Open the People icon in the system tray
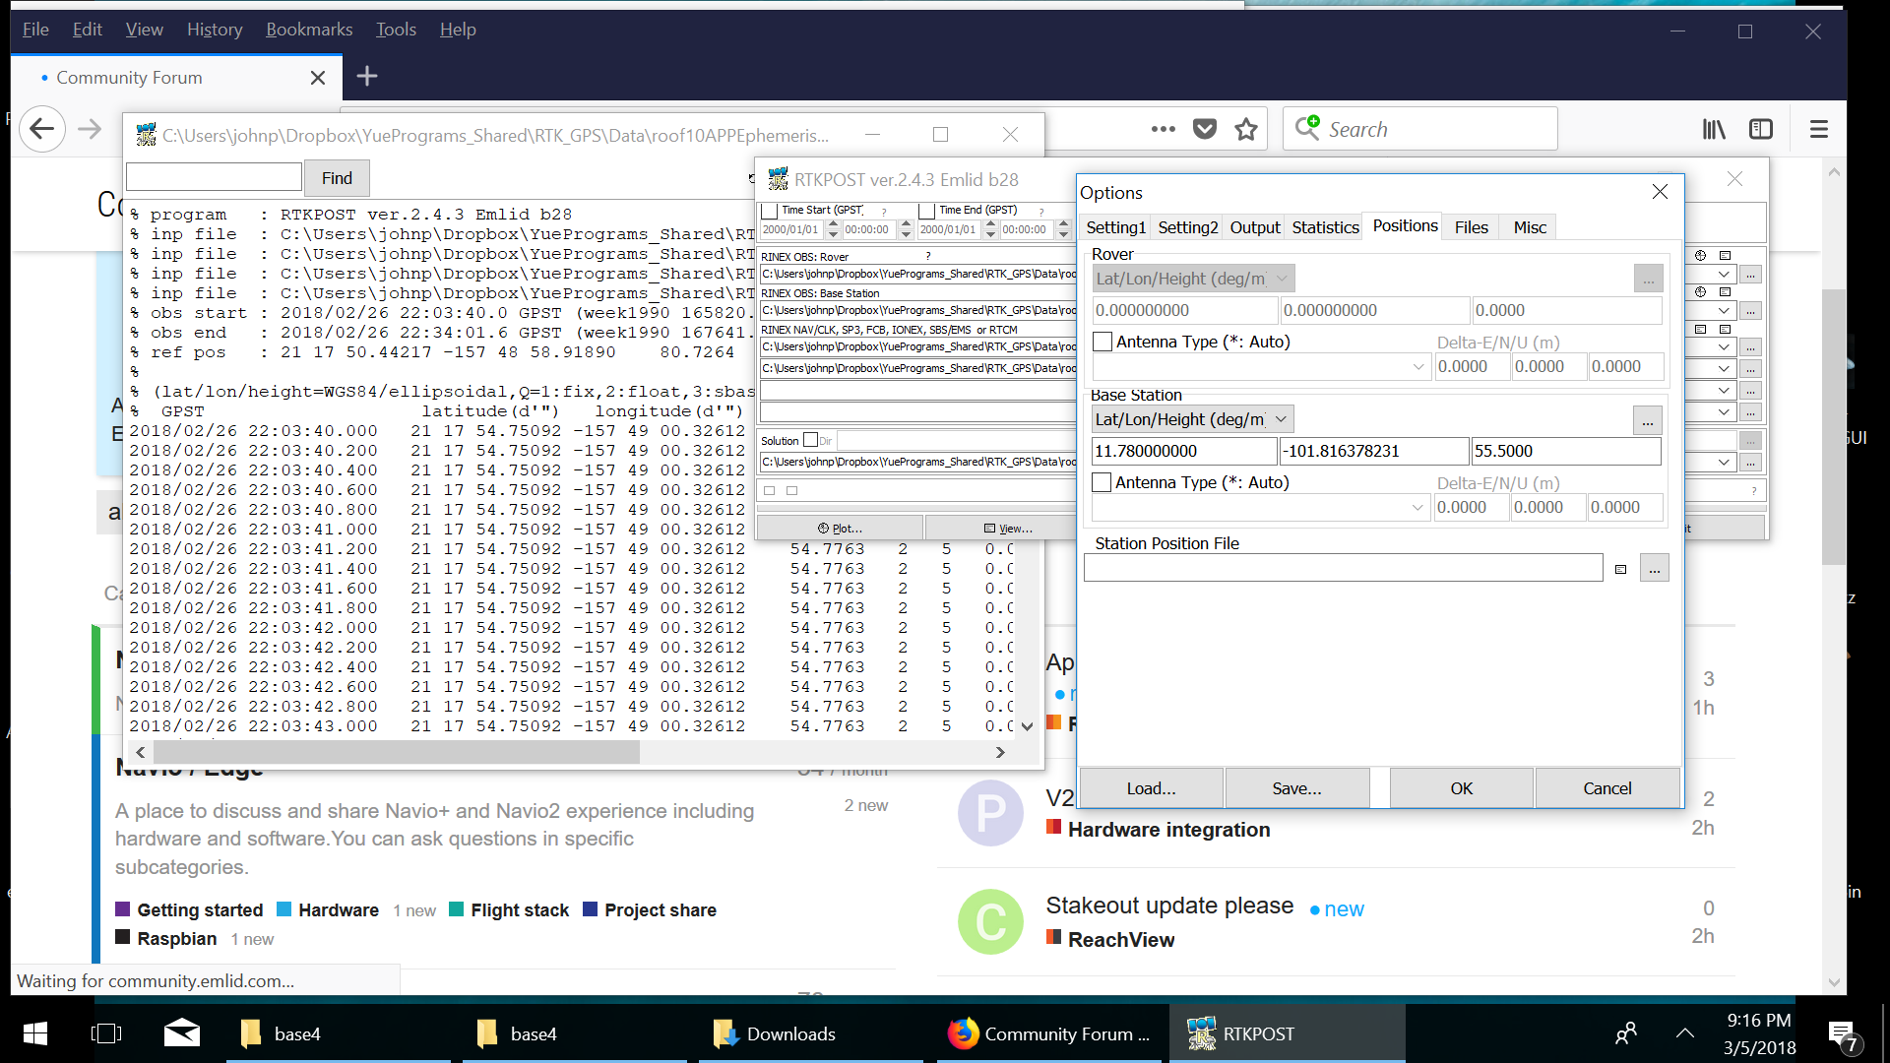 pyautogui.click(x=1626, y=1033)
